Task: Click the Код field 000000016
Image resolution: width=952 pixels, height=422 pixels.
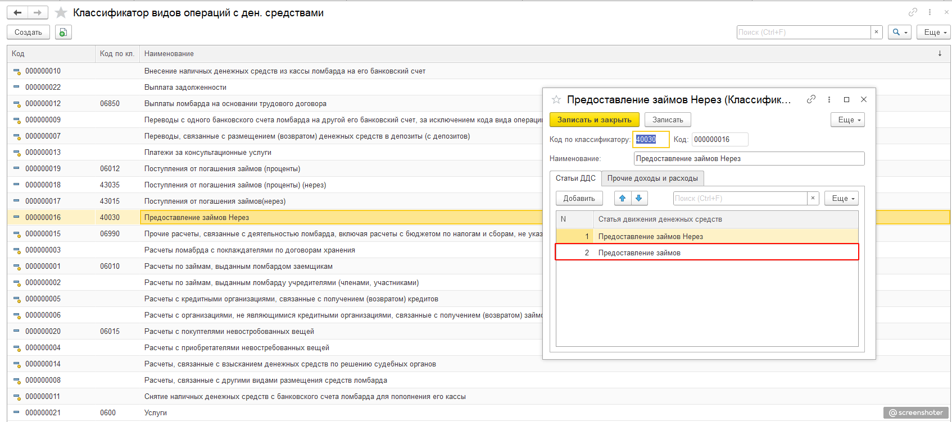Action: (x=720, y=139)
